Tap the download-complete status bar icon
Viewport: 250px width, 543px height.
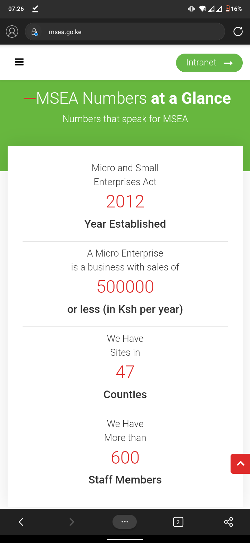(x=35, y=9)
